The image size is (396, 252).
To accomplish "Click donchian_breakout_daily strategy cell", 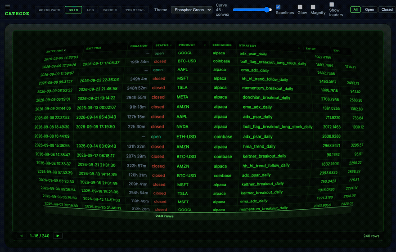I will point(266,98).
